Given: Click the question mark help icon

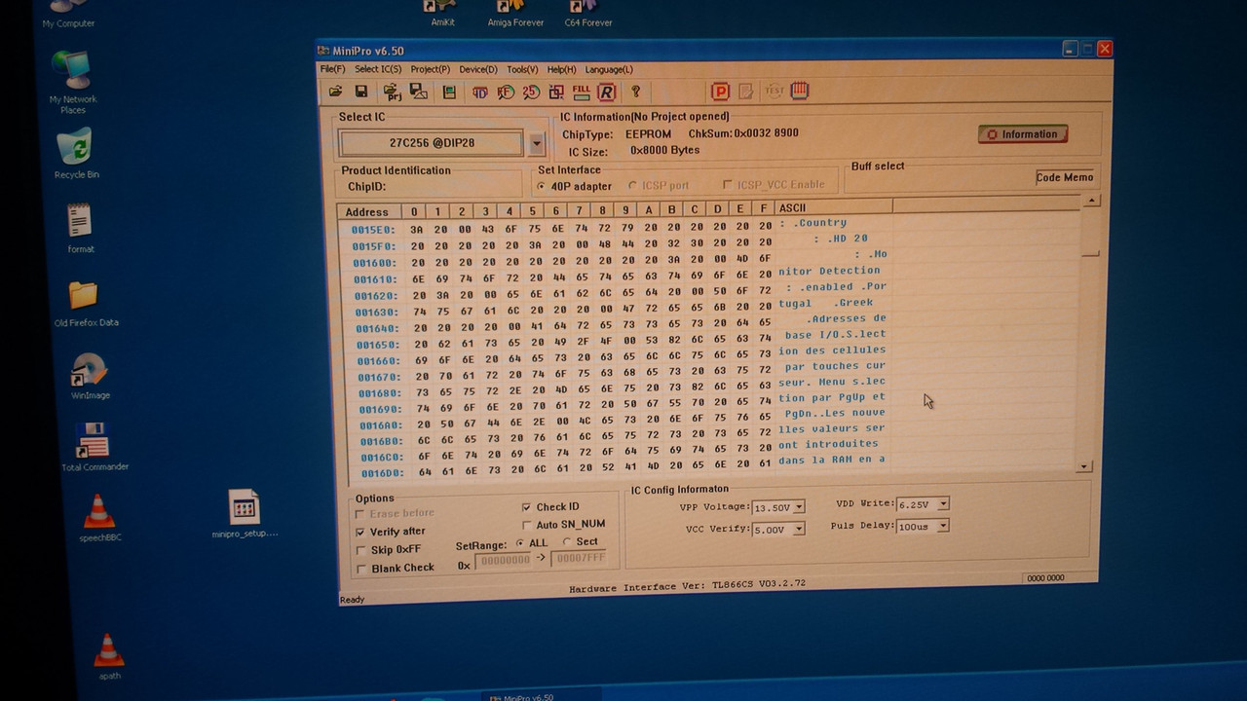Looking at the screenshot, I should 636,92.
